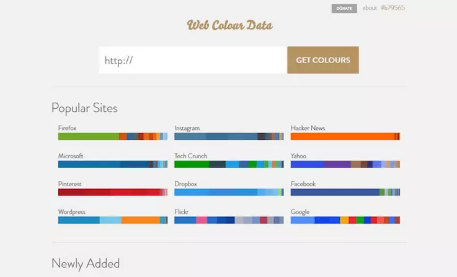Click the DONATE button
Viewport: 457px width, 277px height.
[x=344, y=9]
